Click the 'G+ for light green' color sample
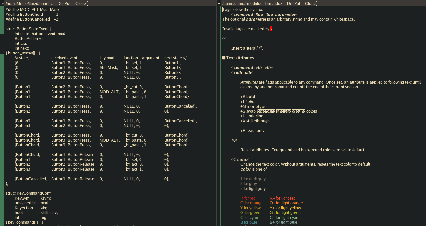Screen dimensions: 426x226 click(285, 213)
